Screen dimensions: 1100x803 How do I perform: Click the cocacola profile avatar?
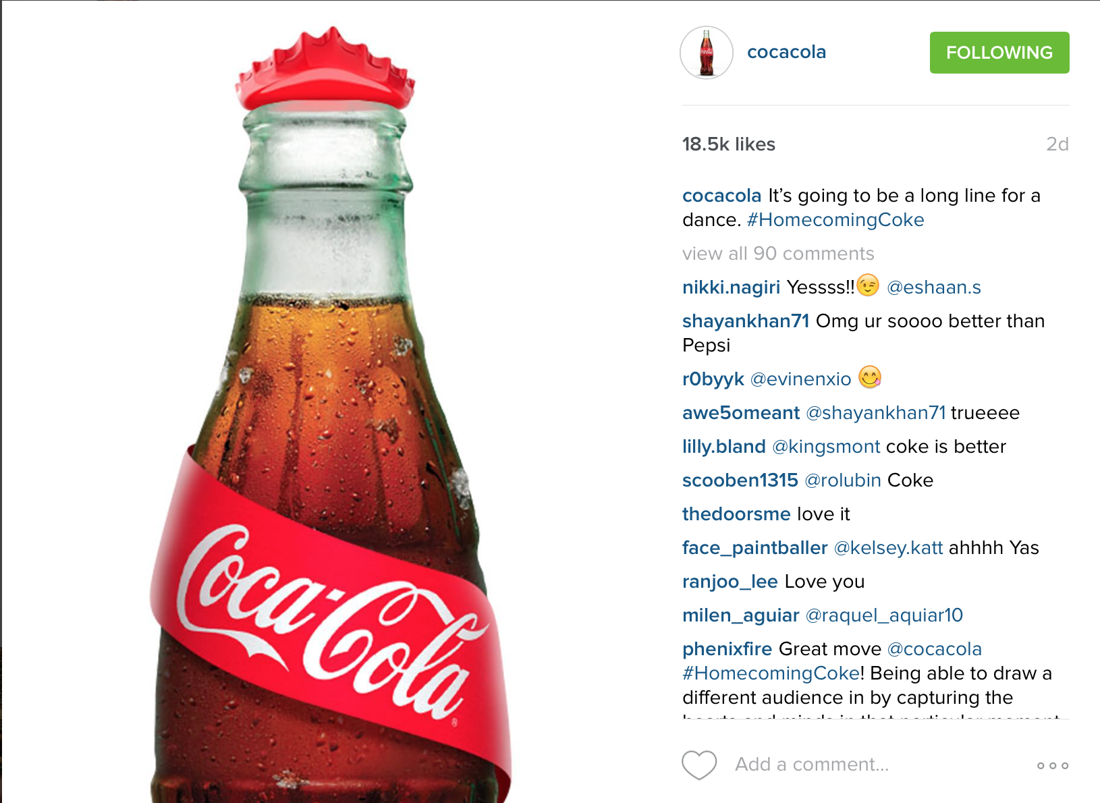tap(706, 53)
